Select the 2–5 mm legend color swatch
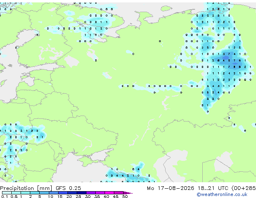The image size is (256, 198). point(35,193)
